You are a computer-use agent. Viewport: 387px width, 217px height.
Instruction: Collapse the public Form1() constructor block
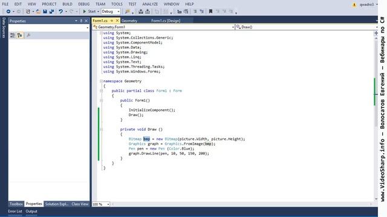pyautogui.click(x=101, y=100)
